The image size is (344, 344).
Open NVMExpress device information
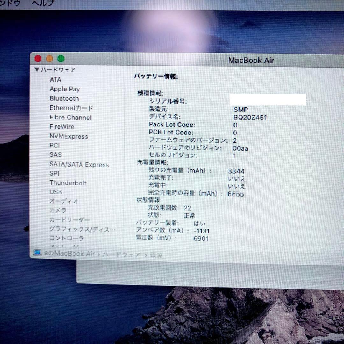[x=69, y=136]
